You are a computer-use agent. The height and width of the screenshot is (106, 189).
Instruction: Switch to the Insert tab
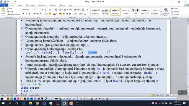point(20,5)
